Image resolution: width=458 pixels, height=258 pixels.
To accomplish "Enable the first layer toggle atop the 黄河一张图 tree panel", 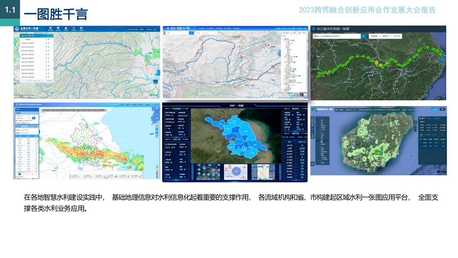I will pyautogui.click(x=279, y=33).
